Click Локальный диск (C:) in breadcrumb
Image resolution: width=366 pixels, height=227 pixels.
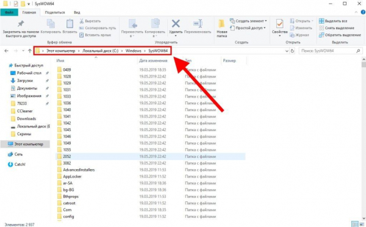click(101, 51)
